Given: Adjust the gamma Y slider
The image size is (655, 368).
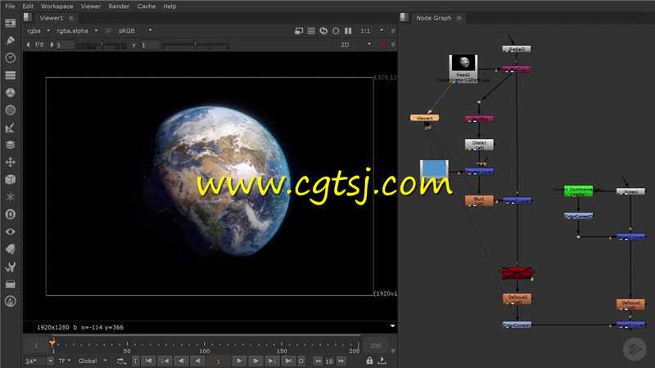Looking at the screenshot, I should coord(196,44).
